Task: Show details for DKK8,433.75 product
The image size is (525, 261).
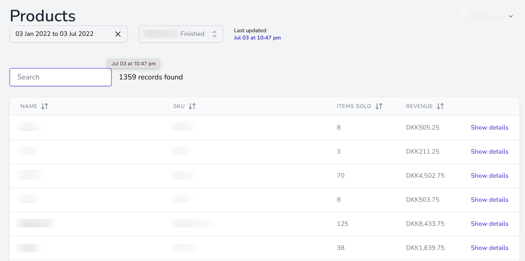Action: (489, 224)
